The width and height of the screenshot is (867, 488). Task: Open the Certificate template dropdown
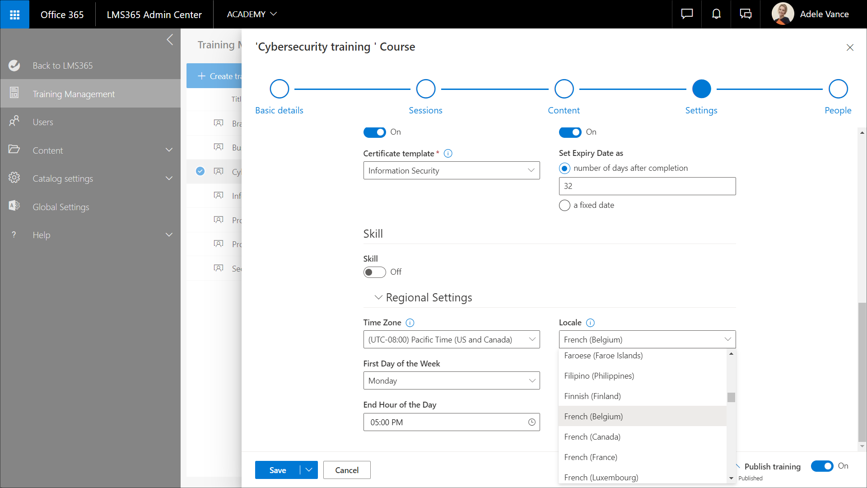[451, 170]
